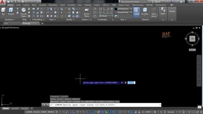Add a new layout with plus button
This screenshot has width=203, height=114.
(x=32, y=108)
